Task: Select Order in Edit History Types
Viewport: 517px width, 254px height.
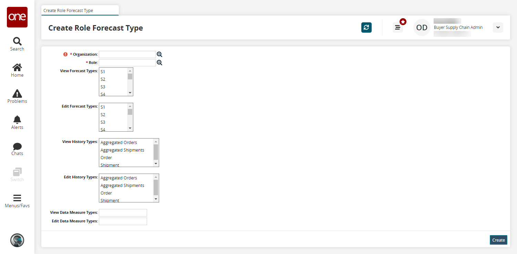Action: (126, 193)
